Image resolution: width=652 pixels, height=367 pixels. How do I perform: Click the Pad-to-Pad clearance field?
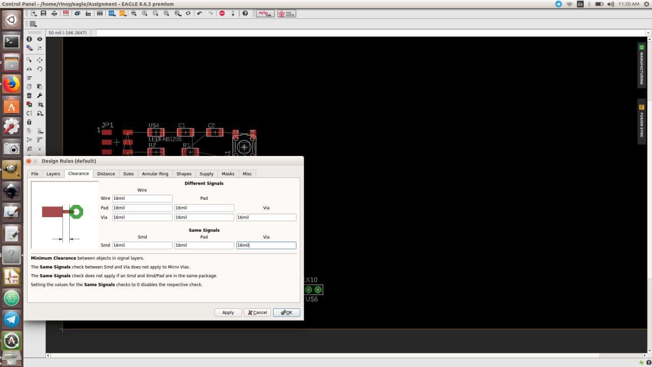pos(204,208)
